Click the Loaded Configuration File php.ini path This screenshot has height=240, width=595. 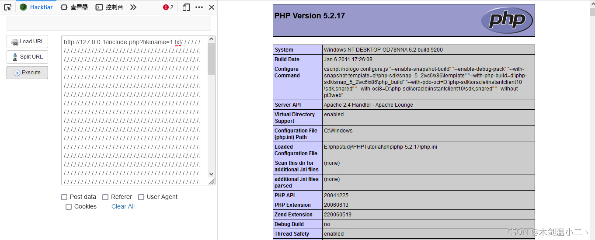pos(380,147)
